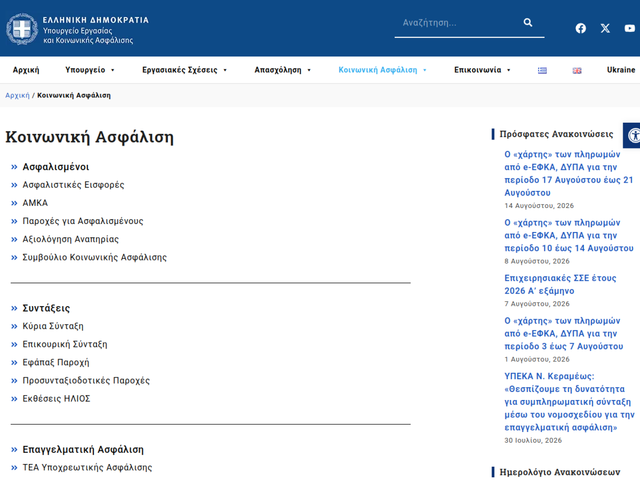
Task: Open the accessibility tools icon
Action: [633, 135]
